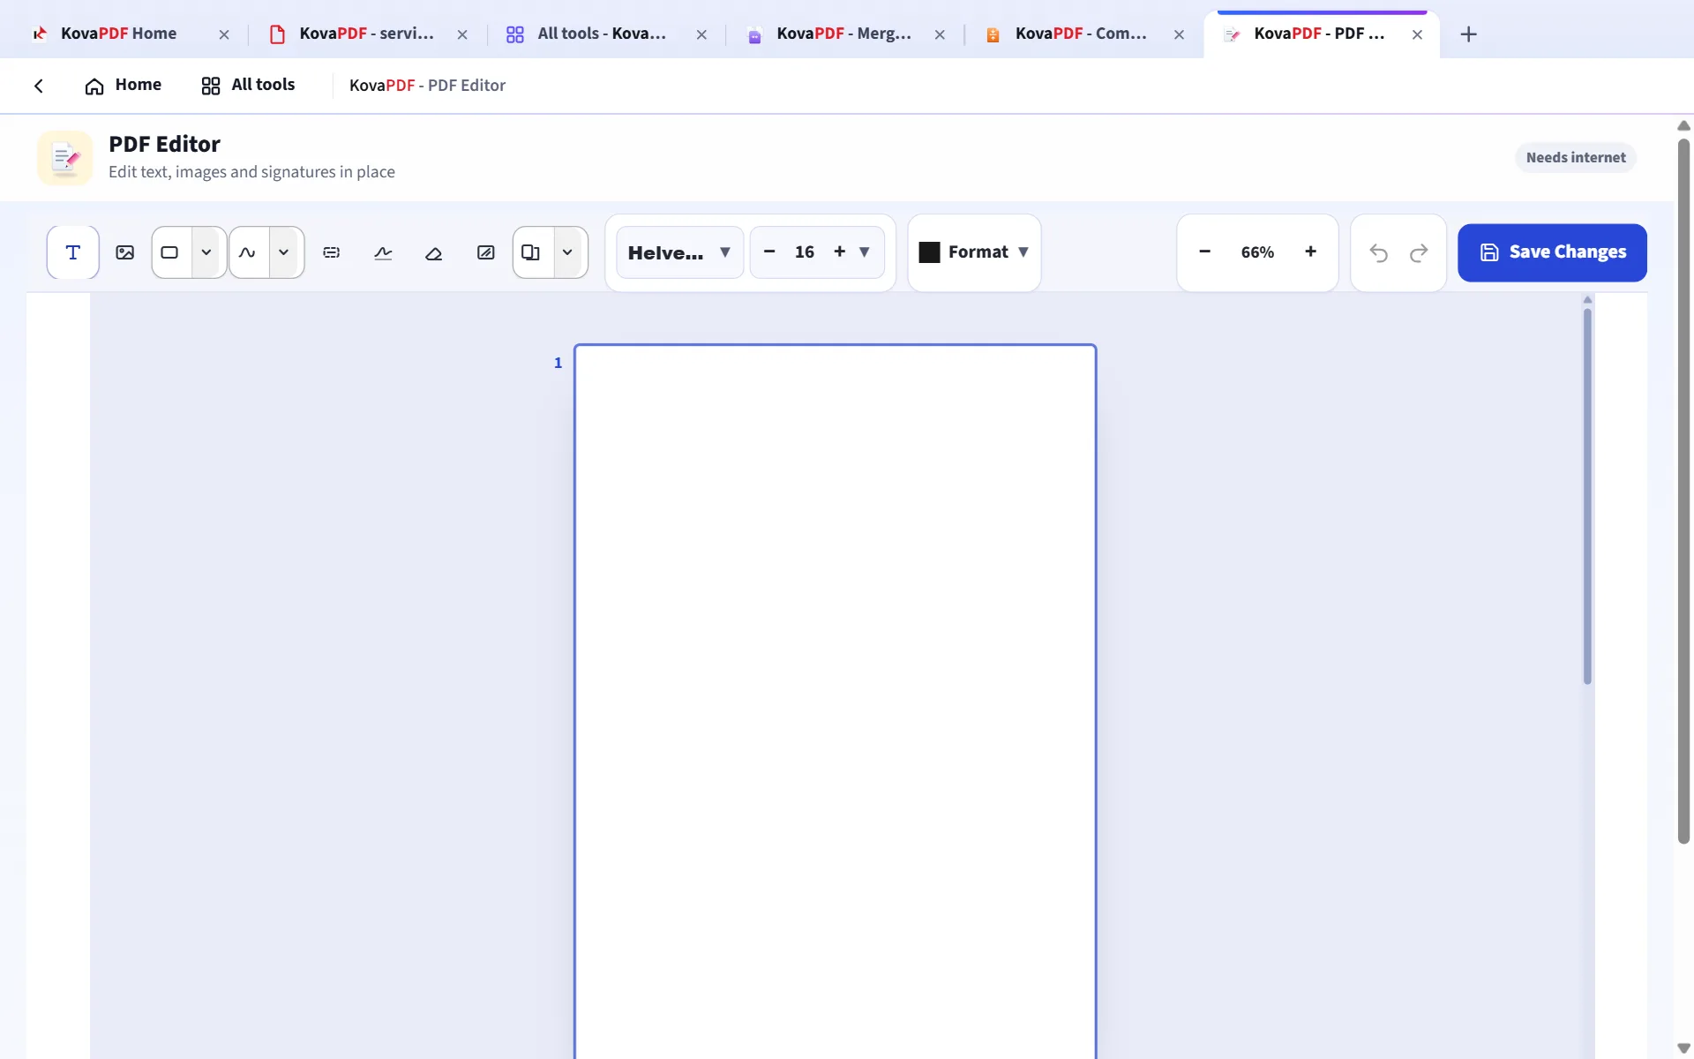Viewport: 1694px width, 1059px height.
Task: Click the All tools grid icon
Action: pos(211,86)
